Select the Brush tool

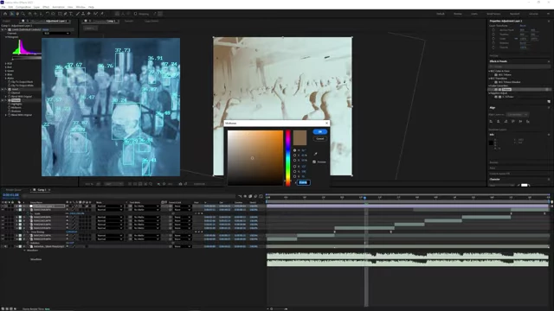77,14
